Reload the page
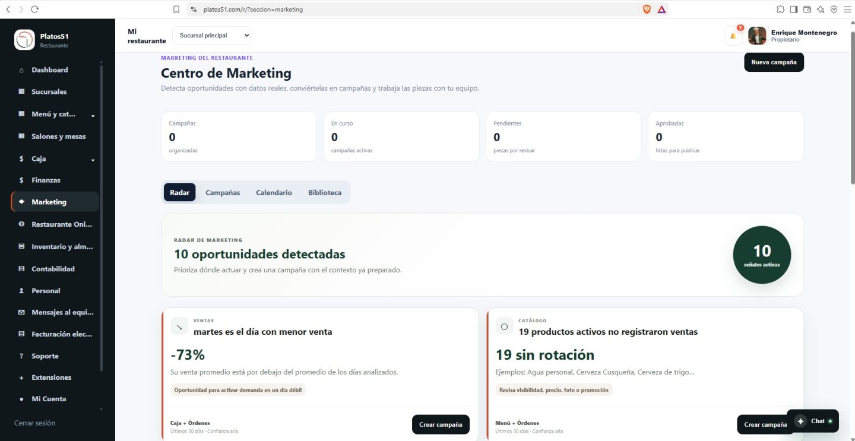855x441 pixels. pyautogui.click(x=34, y=9)
